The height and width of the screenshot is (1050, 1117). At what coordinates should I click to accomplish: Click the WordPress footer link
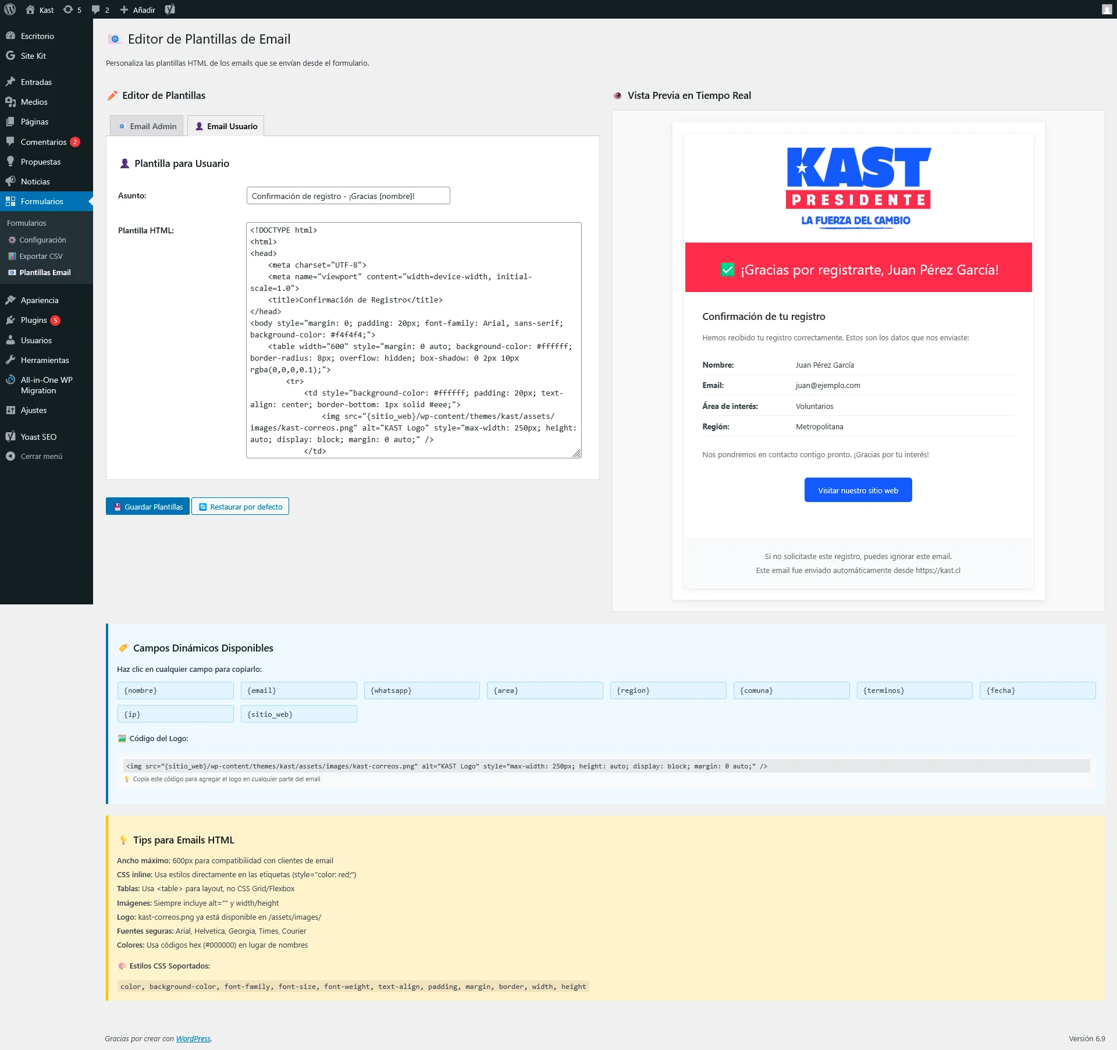pyautogui.click(x=193, y=1038)
